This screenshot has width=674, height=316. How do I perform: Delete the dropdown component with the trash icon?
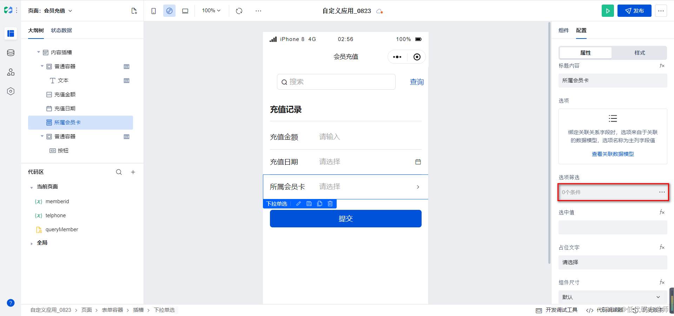click(x=330, y=204)
